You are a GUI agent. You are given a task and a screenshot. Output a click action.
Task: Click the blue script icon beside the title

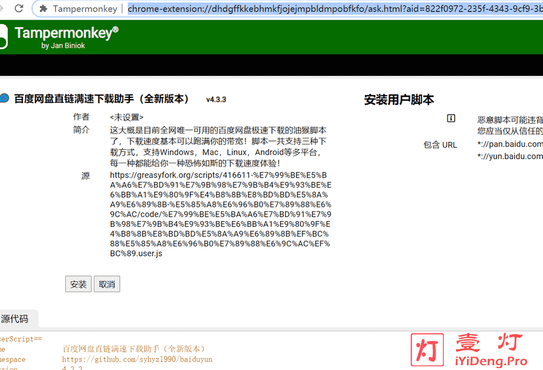[x=4, y=98]
